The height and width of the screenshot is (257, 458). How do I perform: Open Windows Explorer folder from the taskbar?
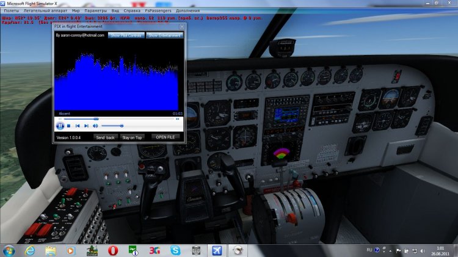click(51, 250)
